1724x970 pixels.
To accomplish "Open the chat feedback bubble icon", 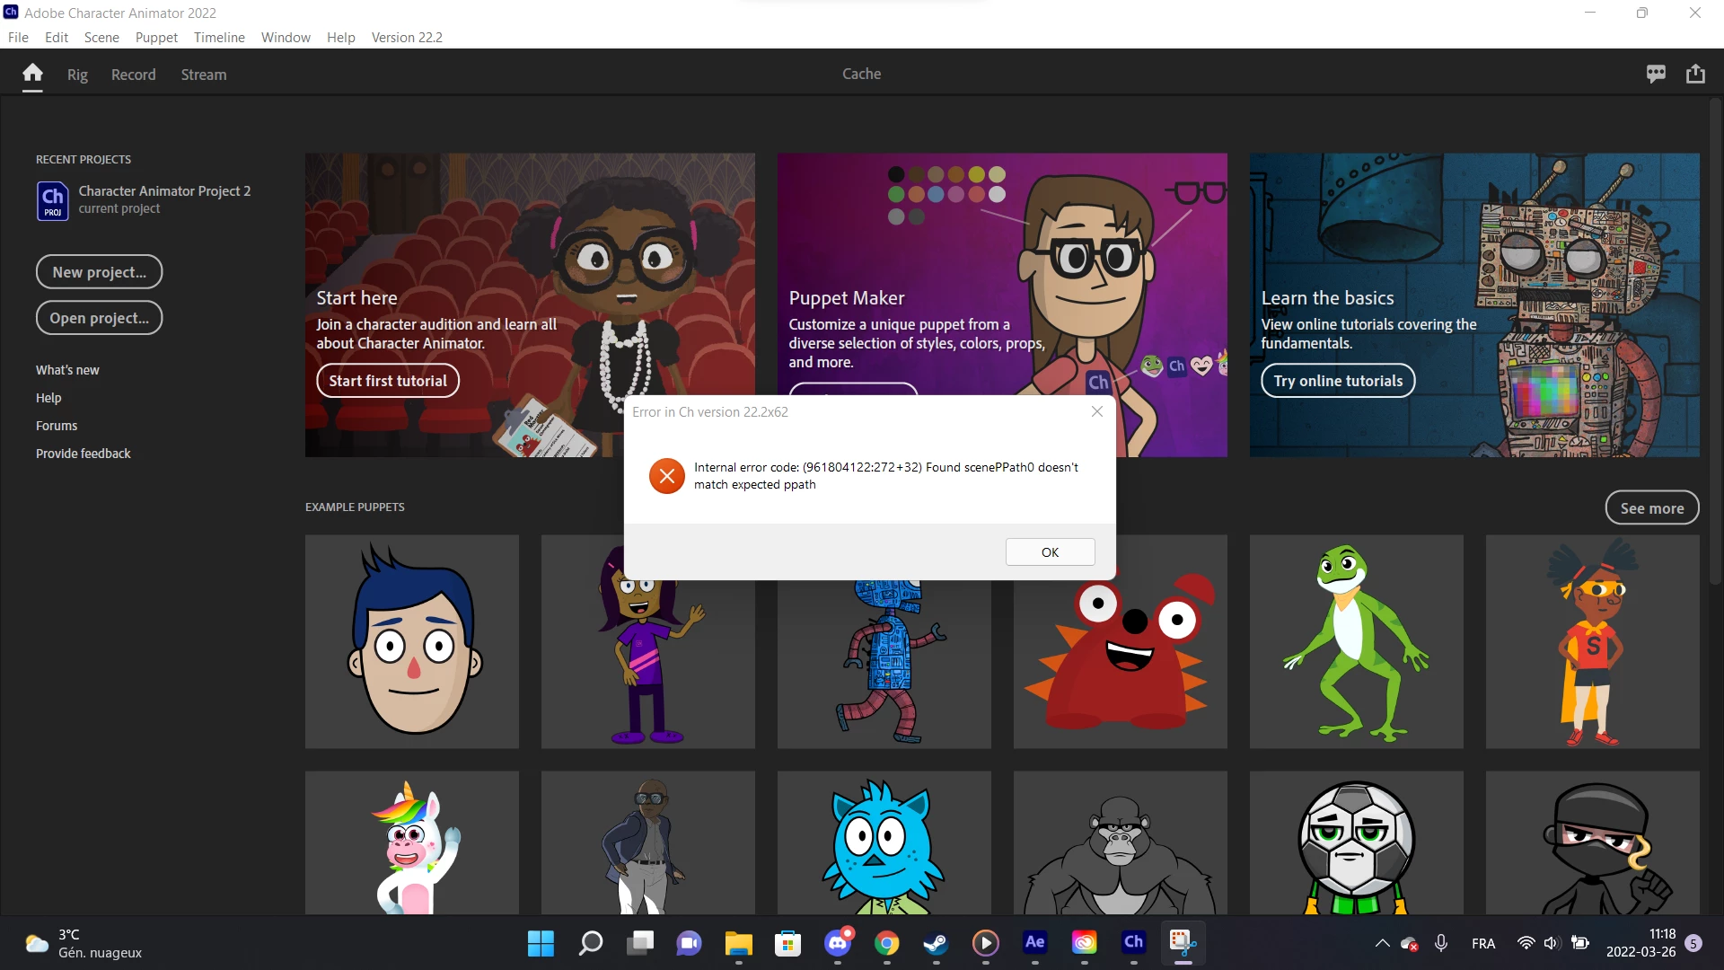I will [1656, 74].
